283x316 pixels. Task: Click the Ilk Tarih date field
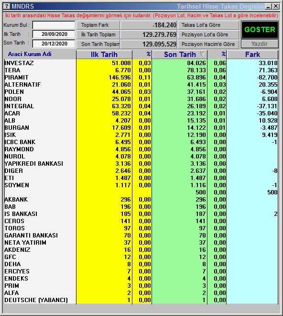coord(54,34)
